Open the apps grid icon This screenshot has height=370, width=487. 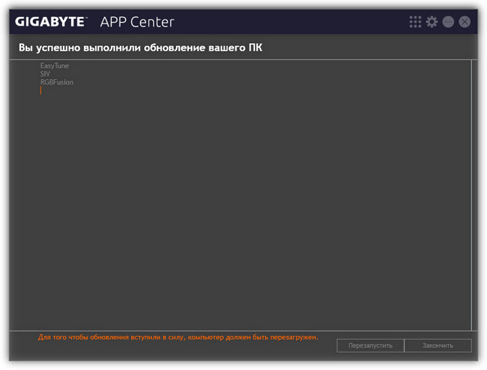[x=415, y=22]
